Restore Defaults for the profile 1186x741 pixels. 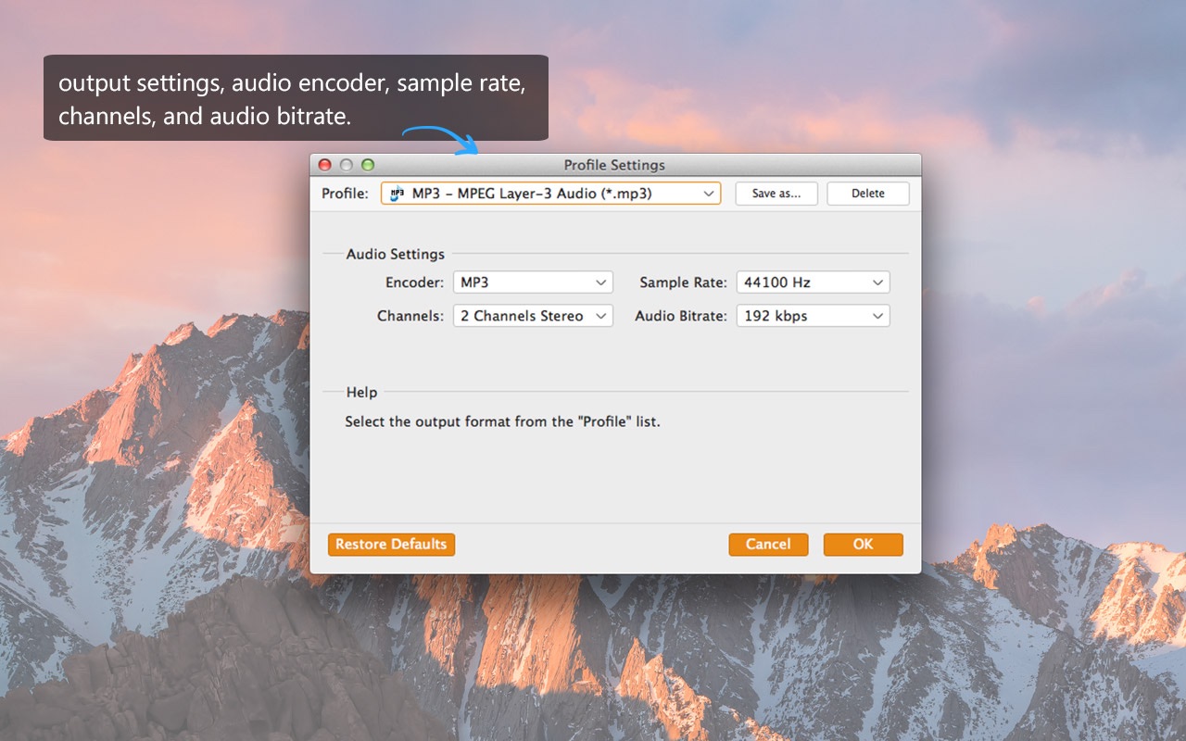point(391,545)
